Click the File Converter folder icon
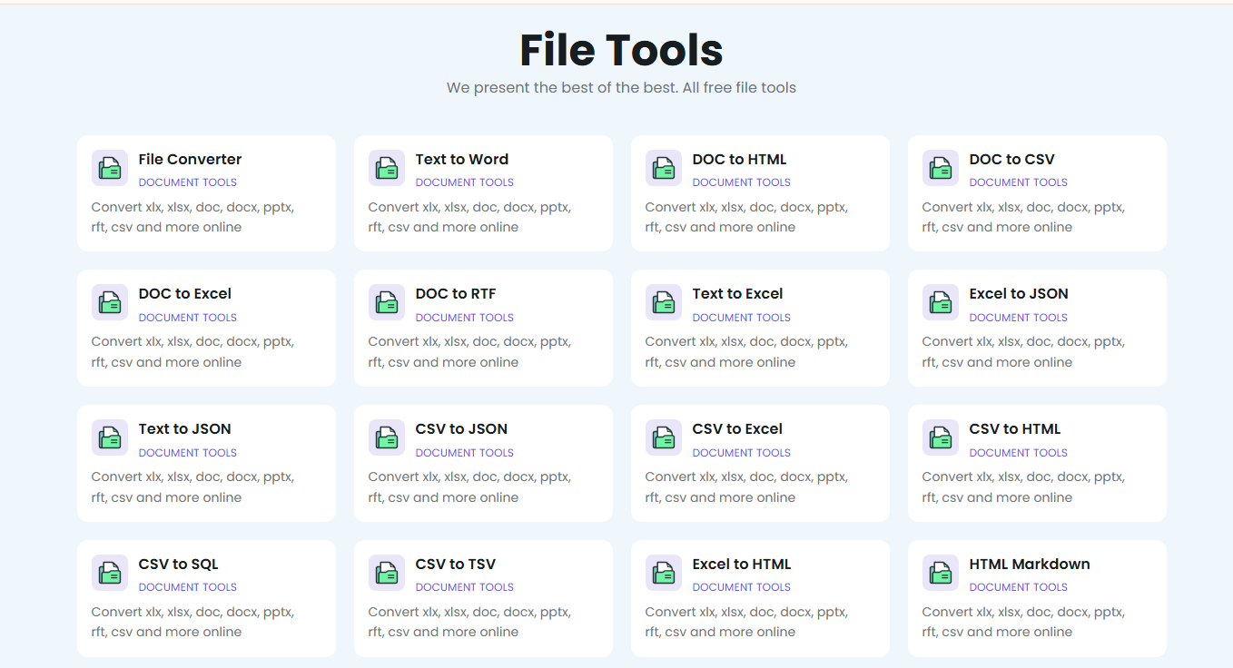The height and width of the screenshot is (668, 1233). (x=110, y=168)
